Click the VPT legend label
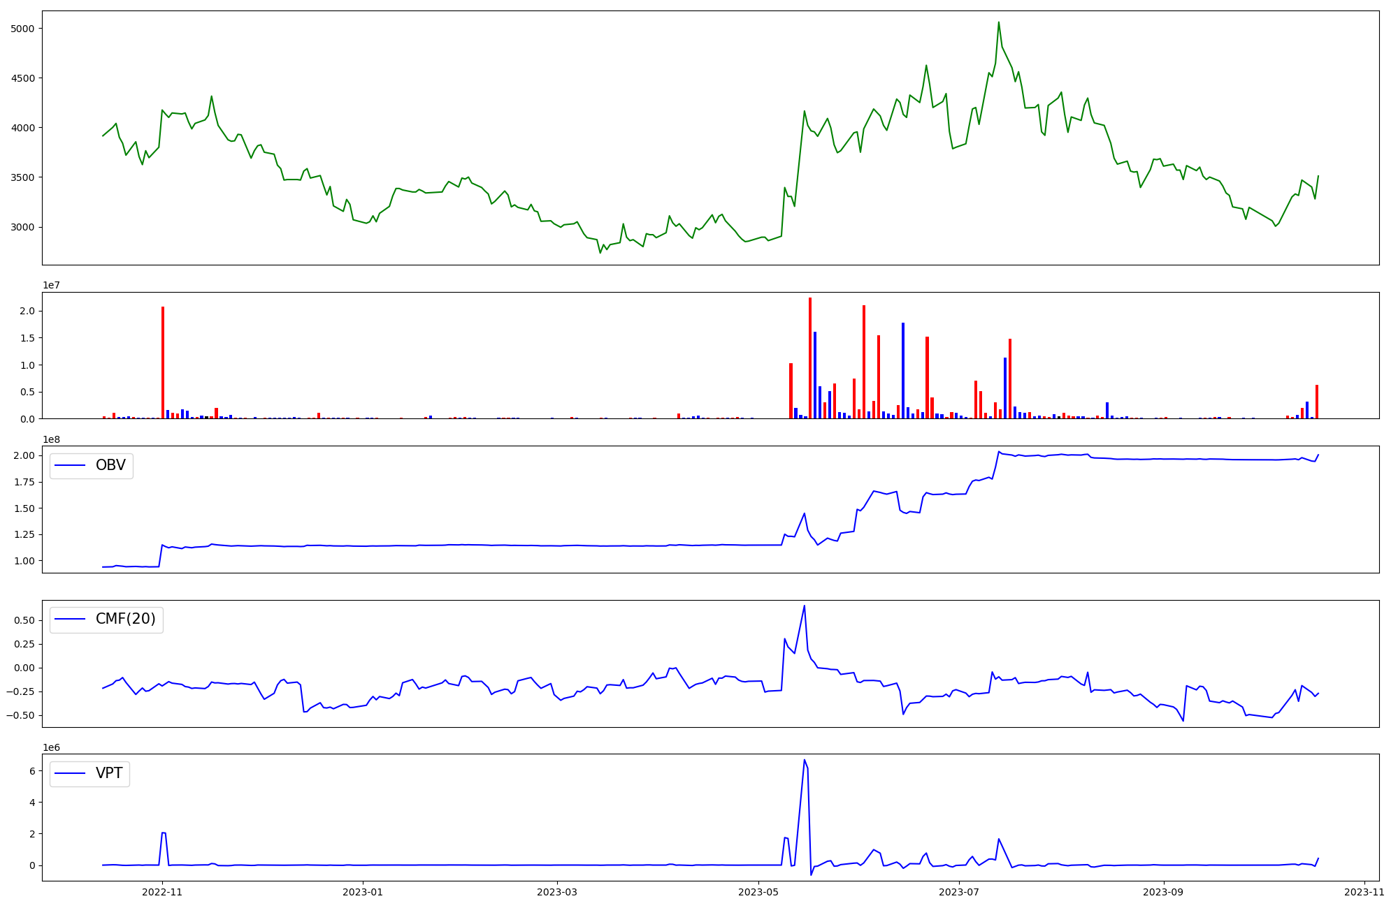This screenshot has height=908, width=1398. click(109, 773)
